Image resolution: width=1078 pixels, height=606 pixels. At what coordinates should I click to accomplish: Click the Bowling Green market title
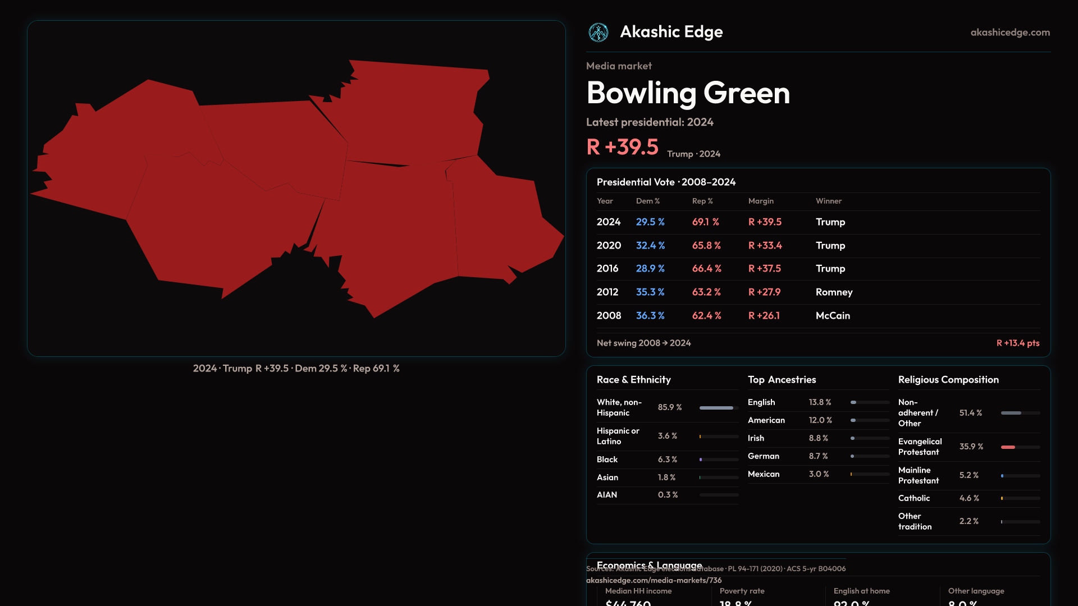point(688,93)
